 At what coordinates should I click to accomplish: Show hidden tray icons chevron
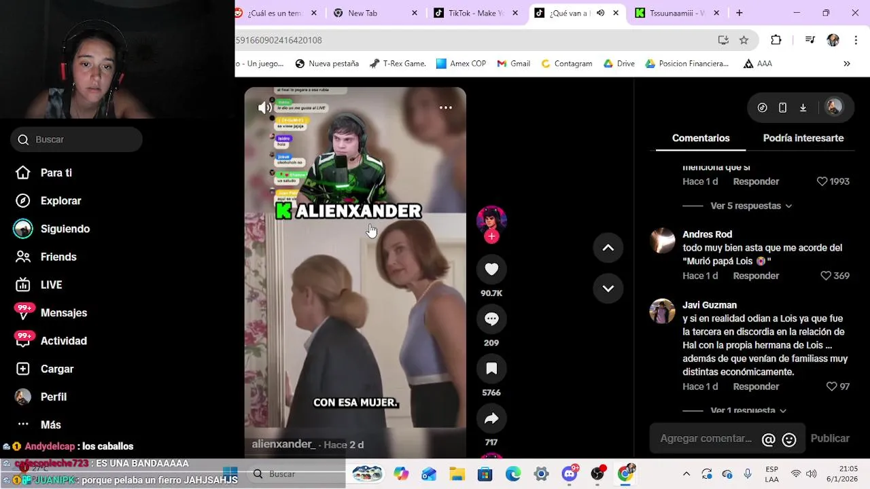click(x=686, y=474)
